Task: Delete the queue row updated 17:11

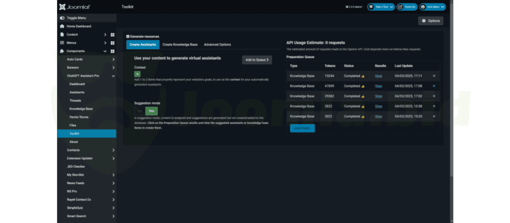Action: pyautogui.click(x=434, y=76)
